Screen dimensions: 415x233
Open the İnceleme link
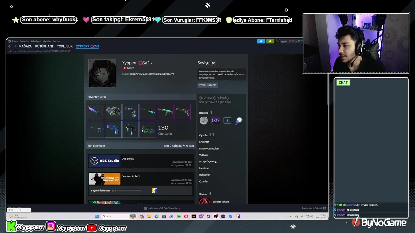click(x=204, y=168)
